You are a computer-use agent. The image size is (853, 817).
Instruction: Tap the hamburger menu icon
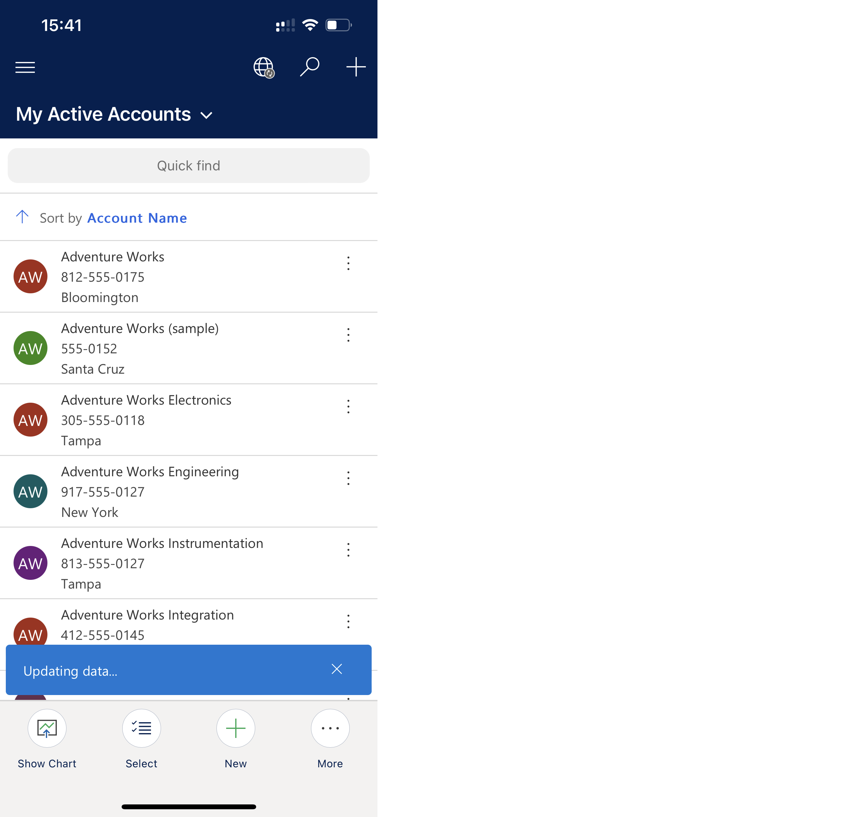[26, 68]
